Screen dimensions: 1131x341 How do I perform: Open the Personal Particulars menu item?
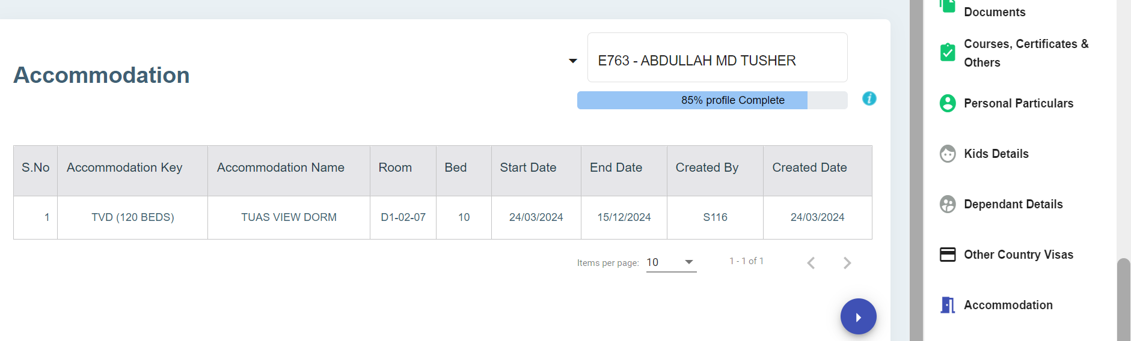tap(1018, 103)
